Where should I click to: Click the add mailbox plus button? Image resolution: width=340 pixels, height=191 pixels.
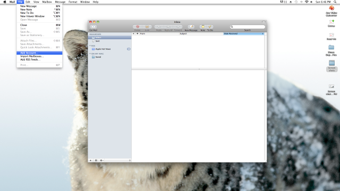point(91,160)
